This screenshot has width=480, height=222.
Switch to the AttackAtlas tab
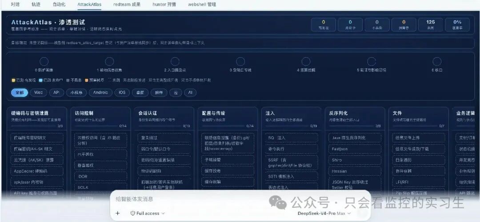tap(89, 4)
